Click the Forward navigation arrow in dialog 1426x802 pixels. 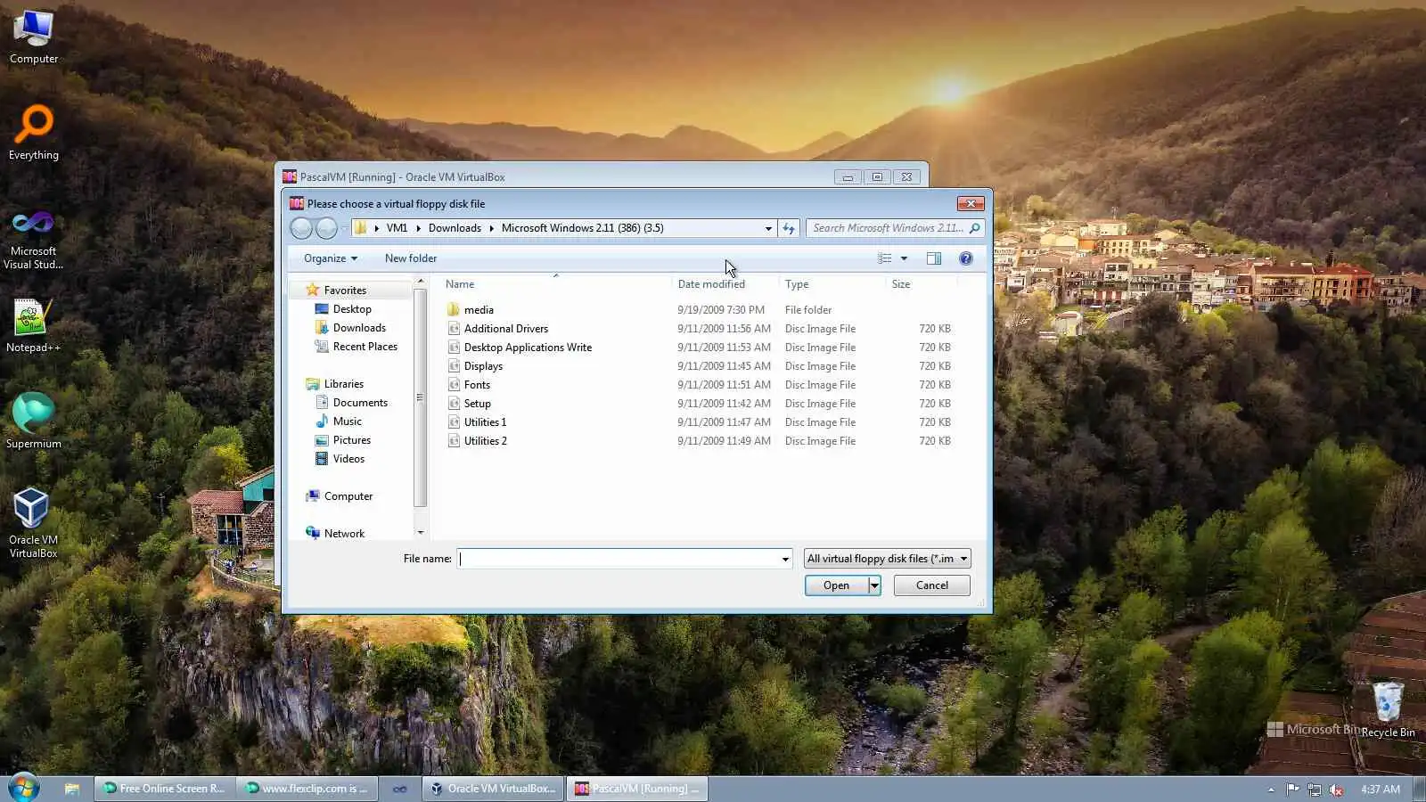tap(327, 228)
